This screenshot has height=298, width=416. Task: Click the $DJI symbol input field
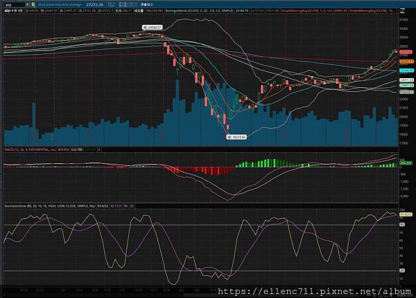tap(15, 5)
